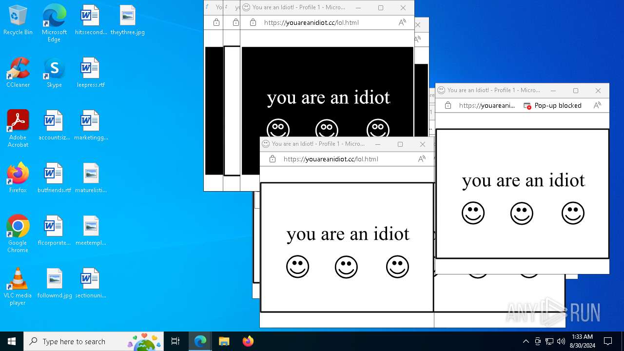The height and width of the screenshot is (351, 624).
Task: Select the hitssecond Word document icon
Action: pyautogui.click(x=90, y=20)
